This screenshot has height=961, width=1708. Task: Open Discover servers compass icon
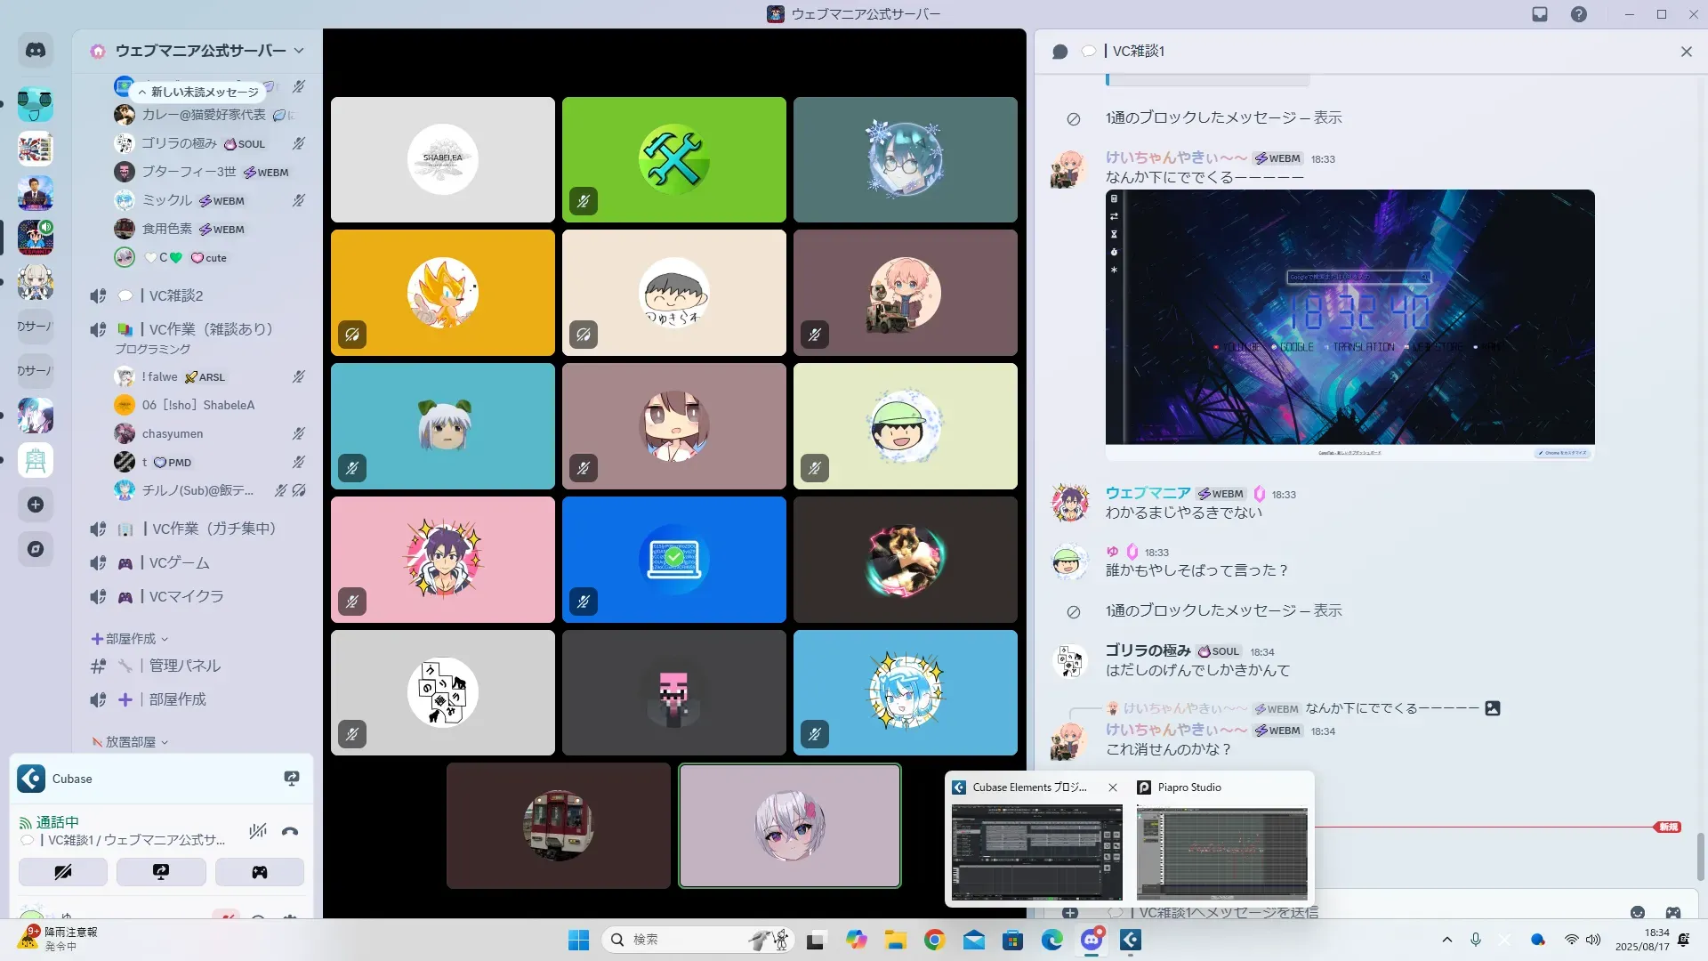[x=36, y=549]
